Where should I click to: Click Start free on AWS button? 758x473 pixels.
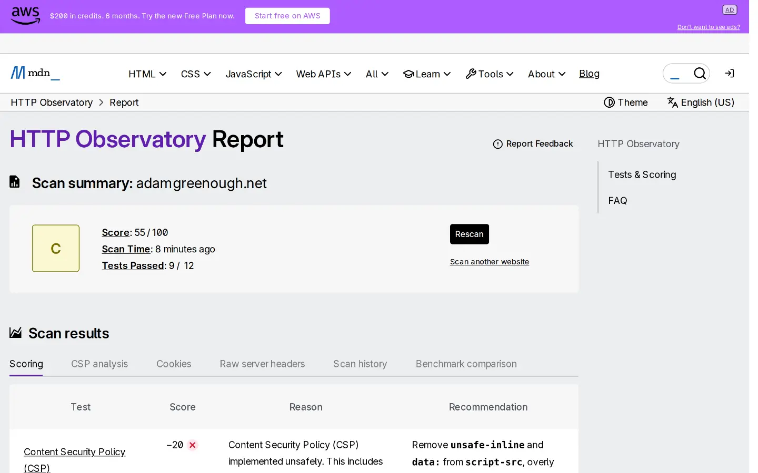(287, 16)
